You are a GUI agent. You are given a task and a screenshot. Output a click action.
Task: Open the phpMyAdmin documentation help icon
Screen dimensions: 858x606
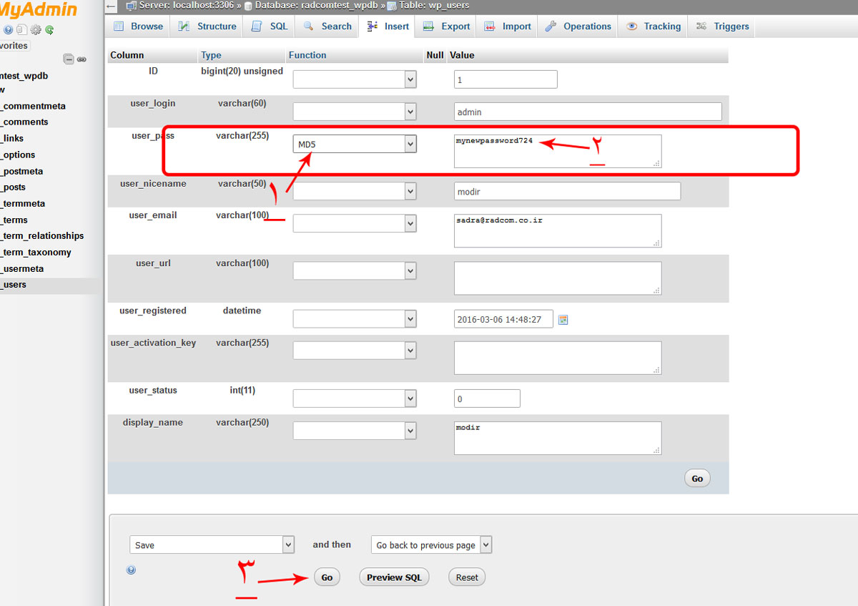pyautogui.click(x=8, y=30)
